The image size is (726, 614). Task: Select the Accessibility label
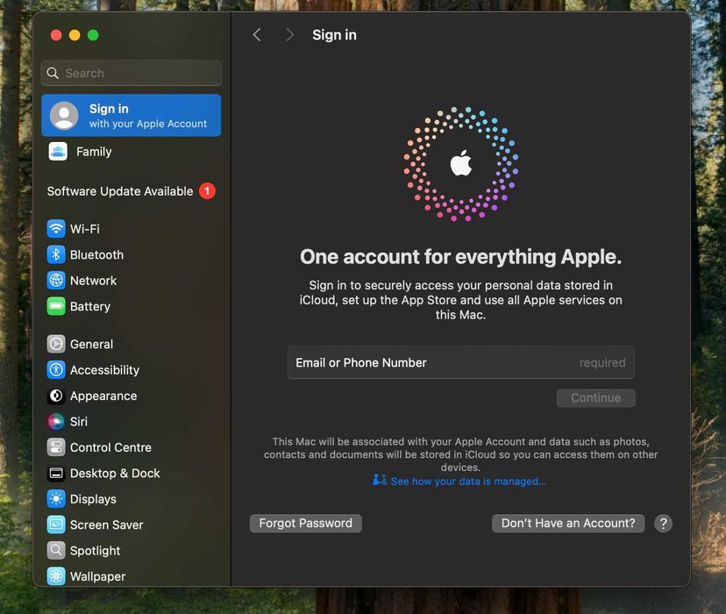tap(104, 370)
